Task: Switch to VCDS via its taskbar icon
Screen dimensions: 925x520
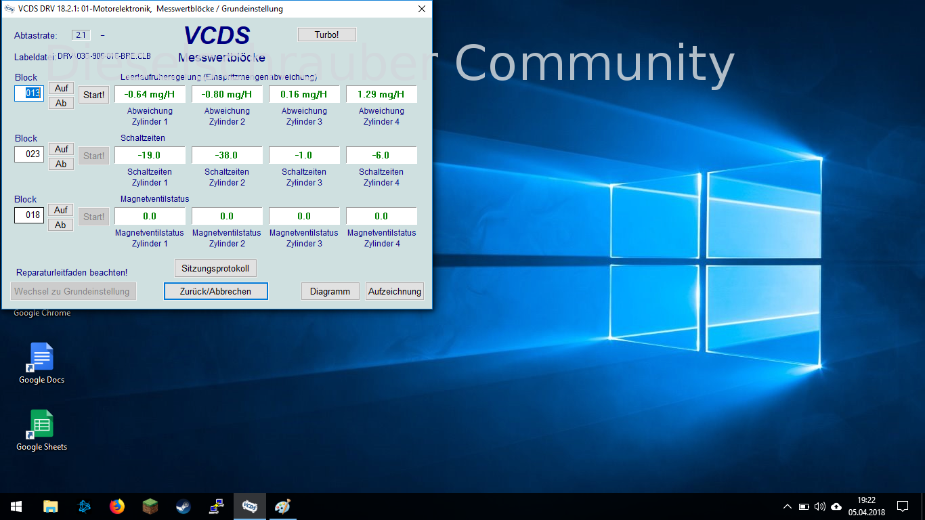Action: (x=250, y=506)
